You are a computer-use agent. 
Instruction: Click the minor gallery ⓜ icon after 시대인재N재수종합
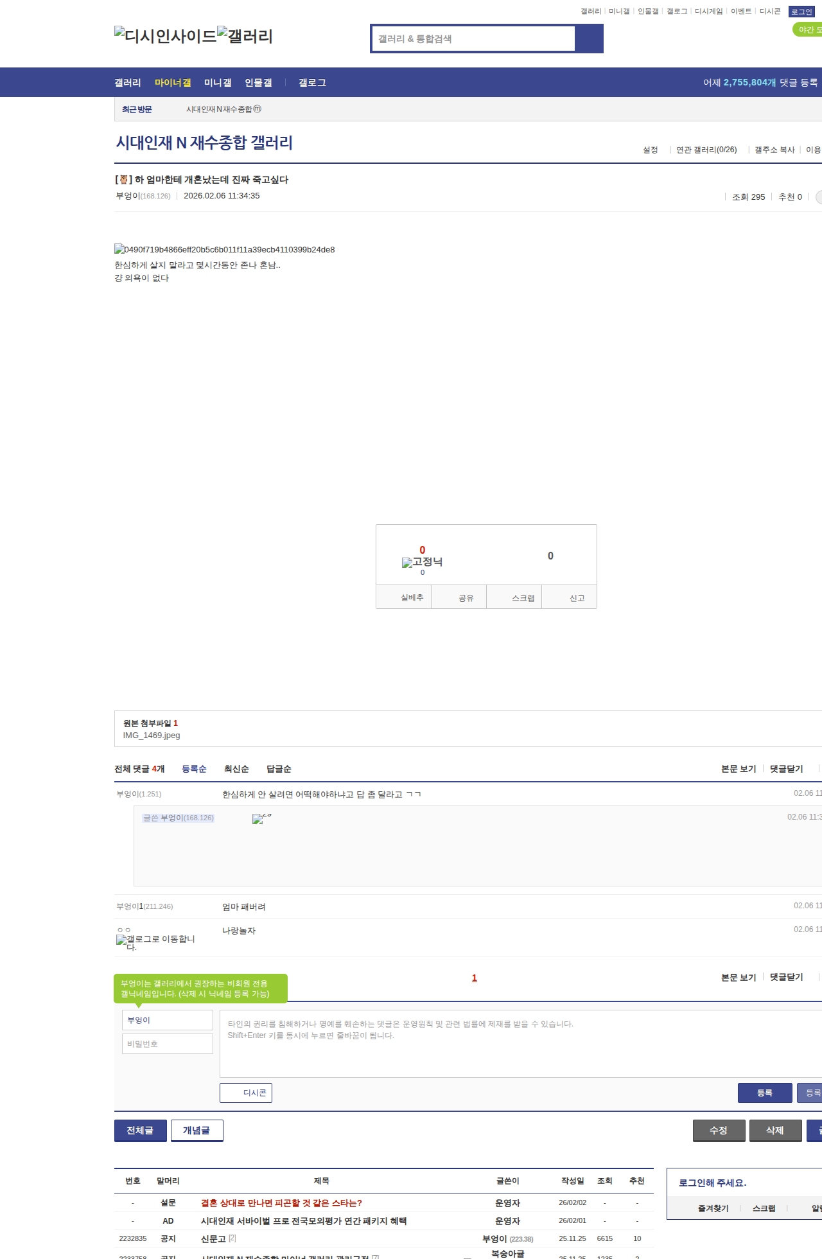click(257, 109)
